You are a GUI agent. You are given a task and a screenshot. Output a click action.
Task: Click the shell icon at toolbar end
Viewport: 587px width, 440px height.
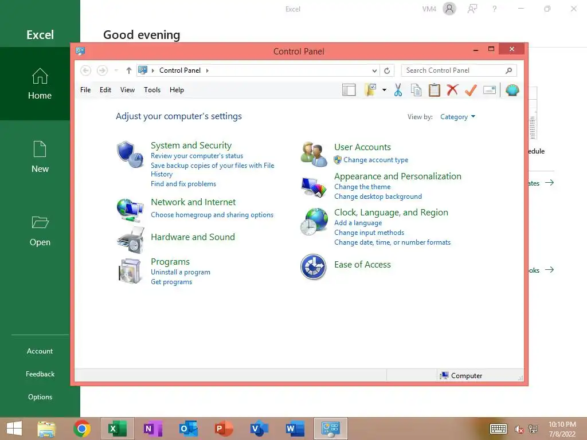(x=512, y=90)
